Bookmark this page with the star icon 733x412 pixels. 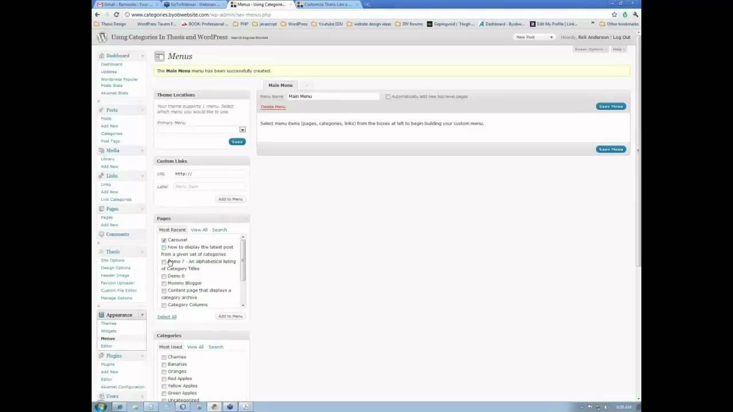[x=614, y=14]
